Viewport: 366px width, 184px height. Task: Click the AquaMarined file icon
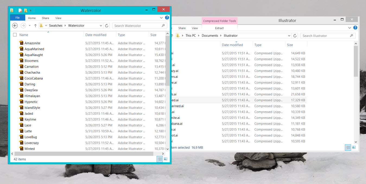(21, 49)
